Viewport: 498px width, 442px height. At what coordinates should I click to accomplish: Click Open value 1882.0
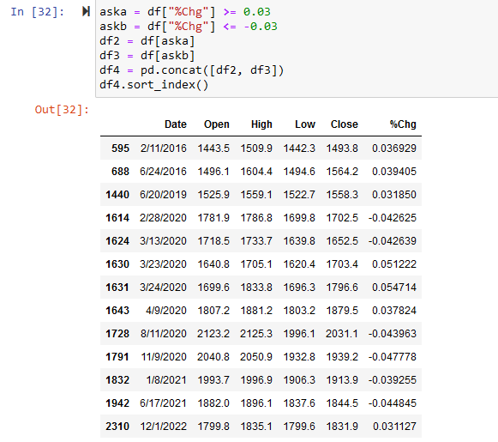(x=213, y=403)
